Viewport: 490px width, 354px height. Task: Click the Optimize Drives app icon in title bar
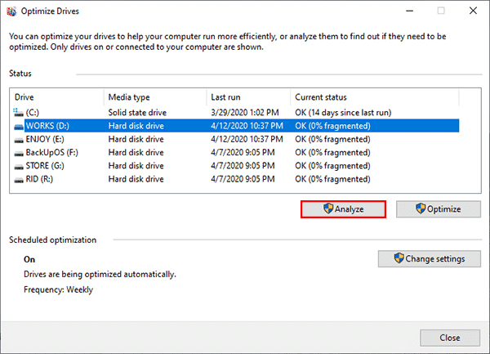11,11
